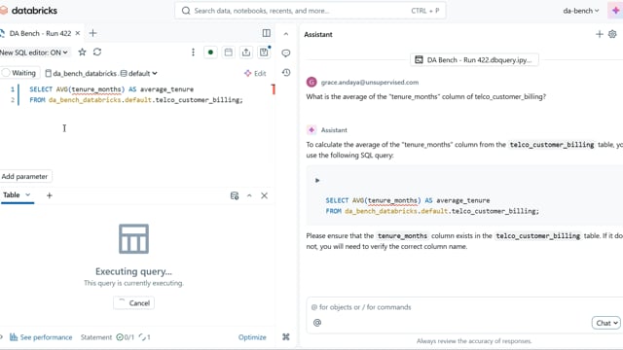Click the results table settings icon
The height and width of the screenshot is (350, 623).
pos(235,195)
